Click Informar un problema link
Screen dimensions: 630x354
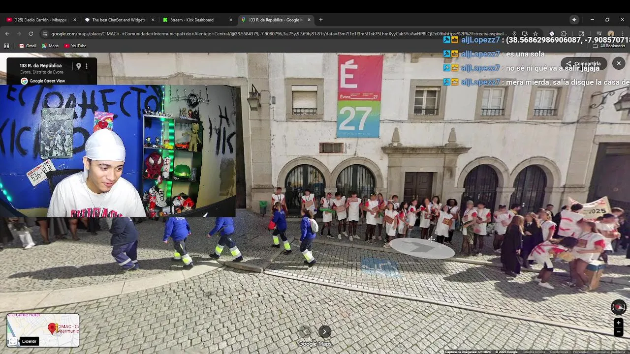(x=609, y=352)
